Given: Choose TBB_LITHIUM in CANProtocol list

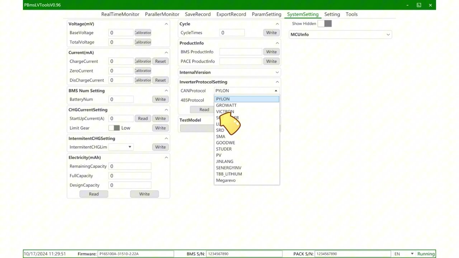Looking at the screenshot, I should point(247,174).
